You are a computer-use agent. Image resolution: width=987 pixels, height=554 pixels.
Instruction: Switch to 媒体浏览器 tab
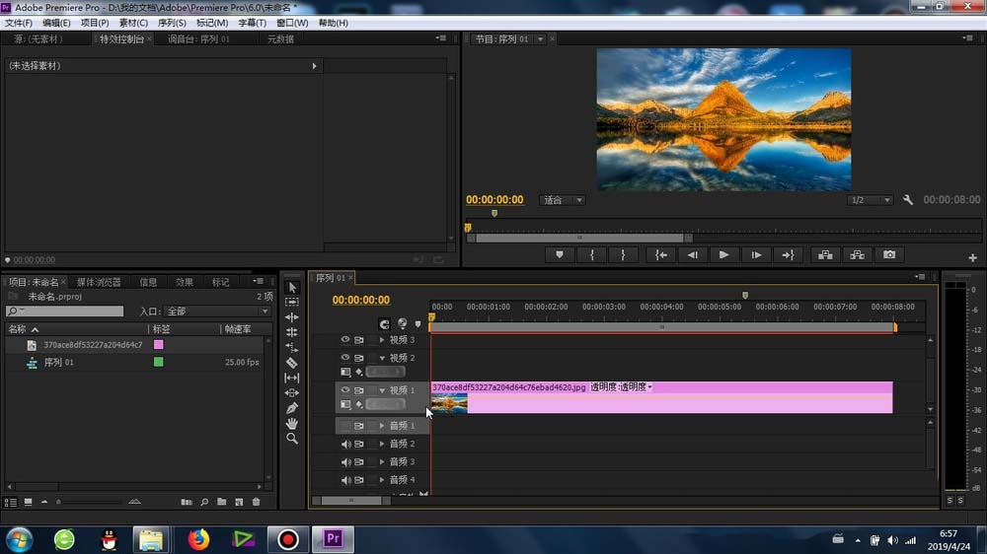[99, 282]
